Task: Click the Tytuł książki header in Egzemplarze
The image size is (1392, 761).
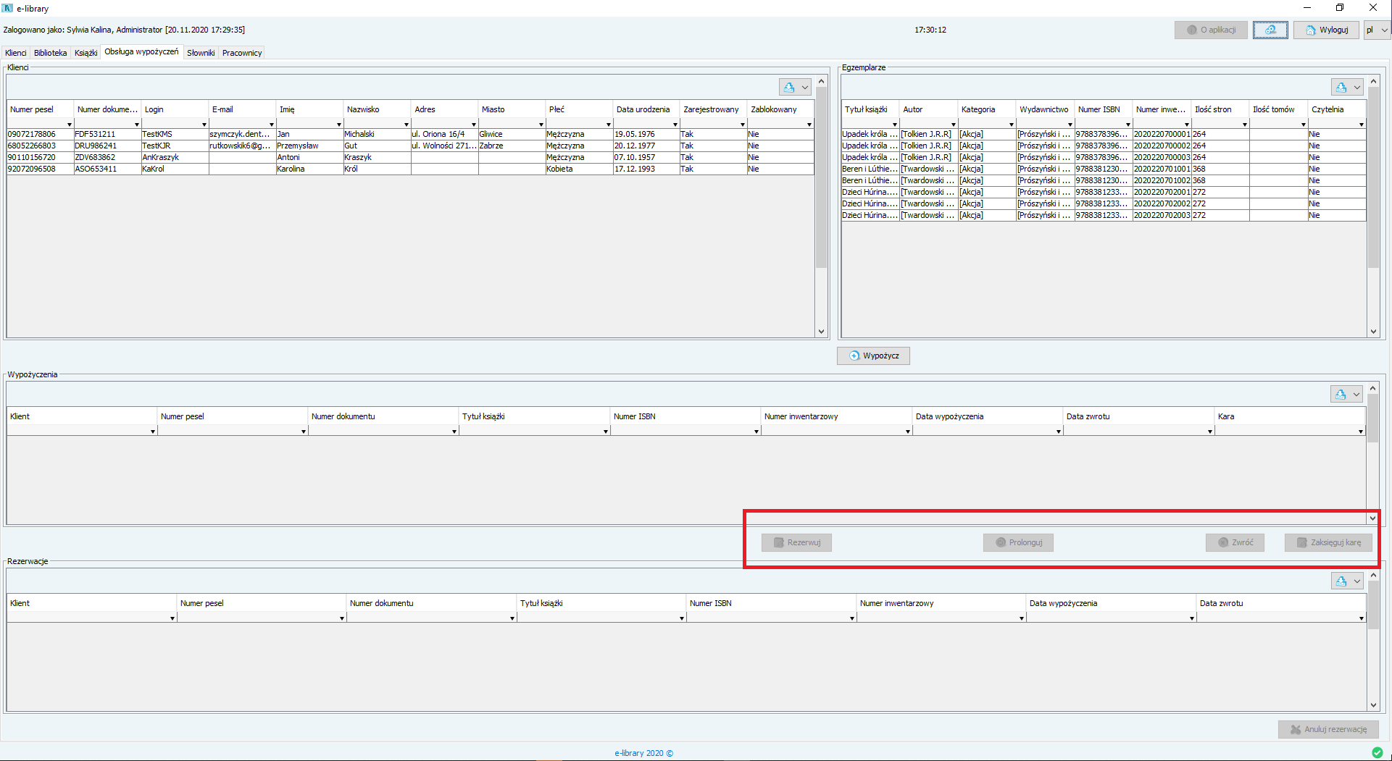Action: pos(870,109)
